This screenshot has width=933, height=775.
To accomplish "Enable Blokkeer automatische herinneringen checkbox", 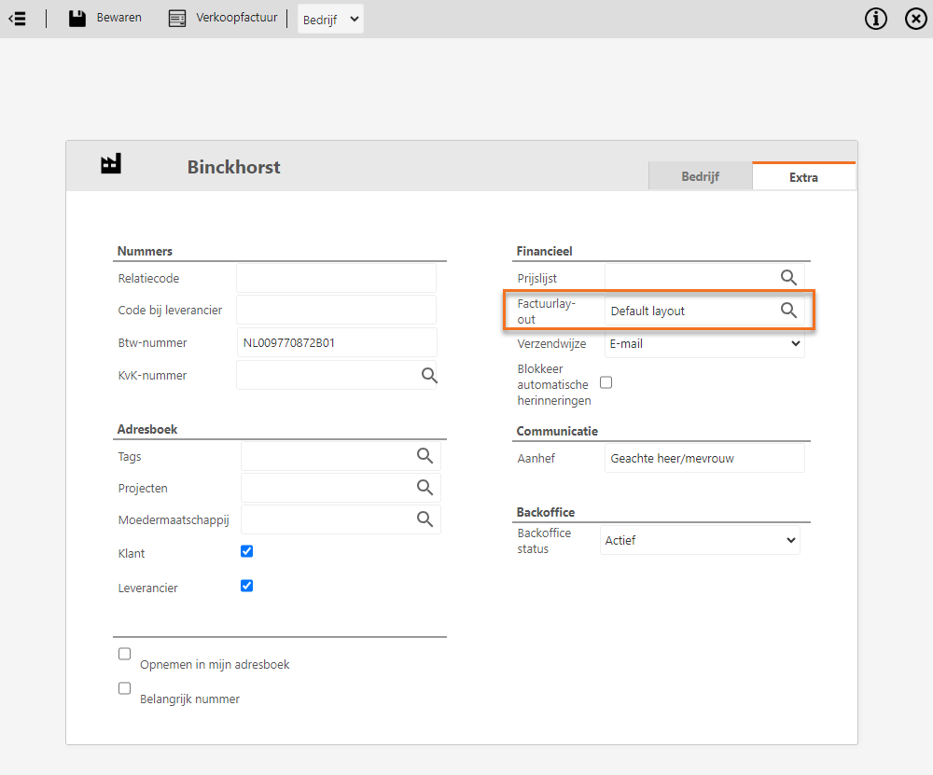I will (x=606, y=382).
